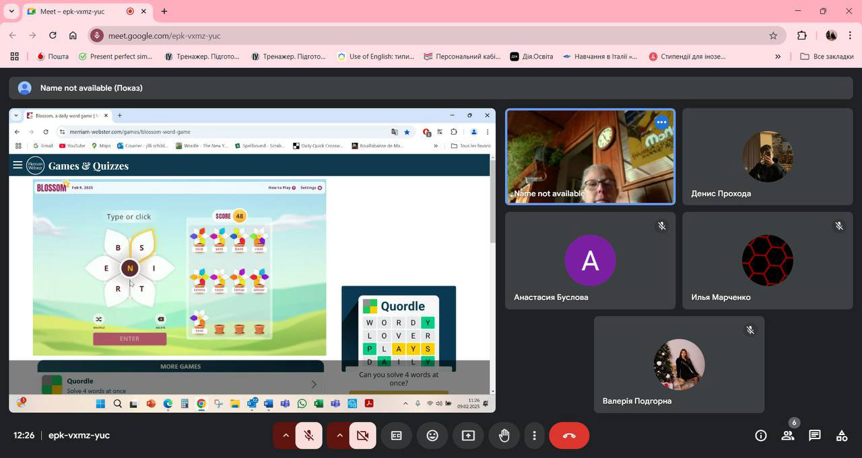The height and width of the screenshot is (458, 862).
Task: Open the Present perfect sim... bookmark
Action: click(115, 57)
